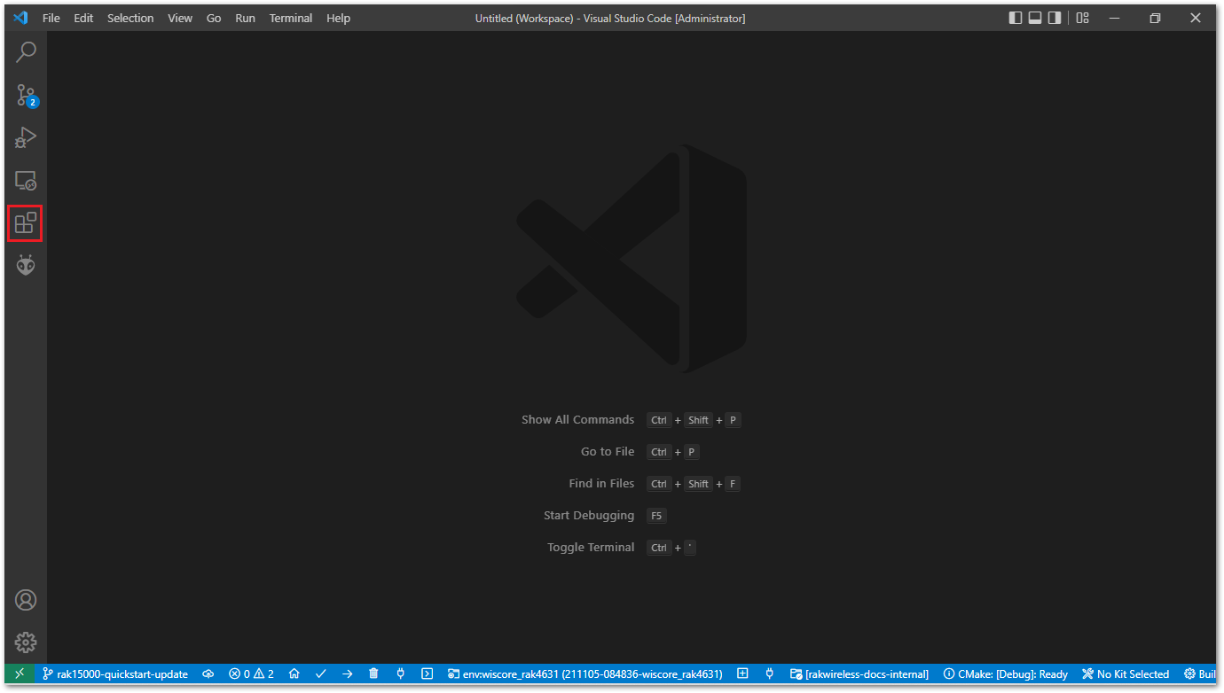
Task: Open PlatformIO Serial Monitor plug icon
Action: [x=401, y=674]
